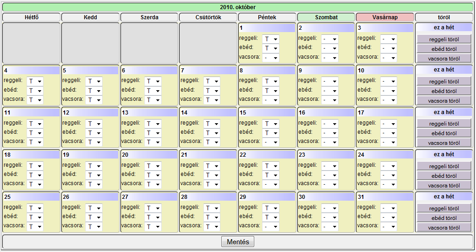Open the vacsora dropdown for October 18
Viewport: 476px width, 252px height.
tap(35, 184)
